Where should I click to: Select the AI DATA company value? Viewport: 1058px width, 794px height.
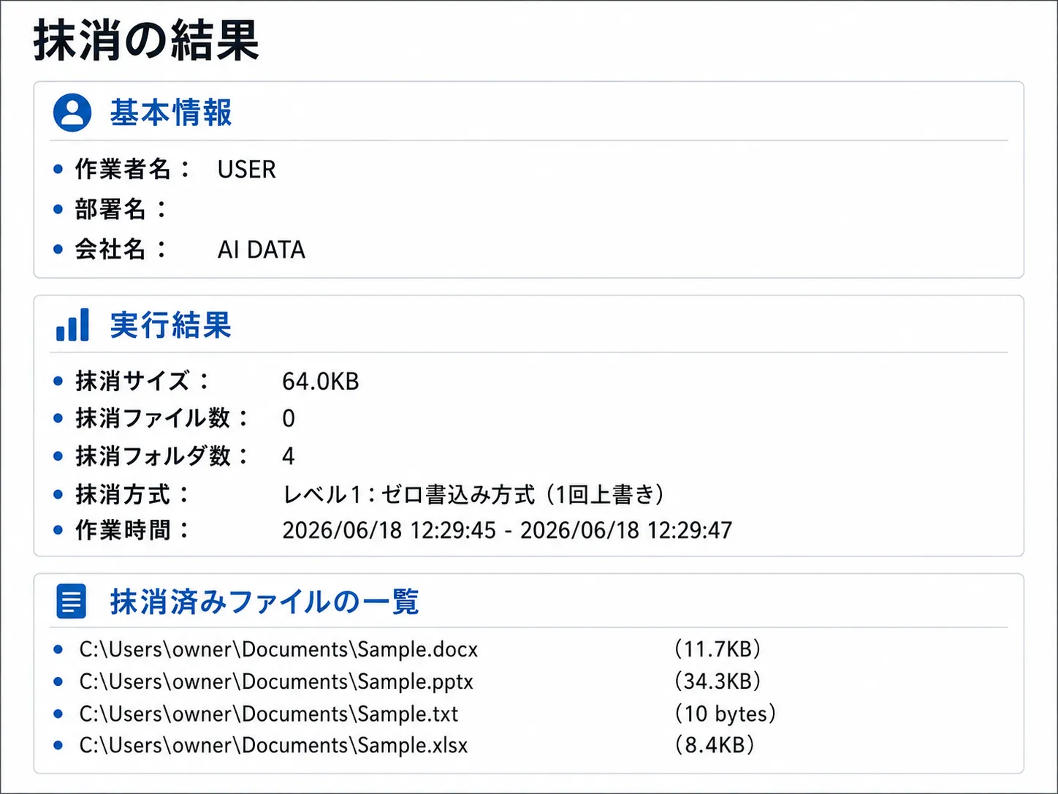tap(261, 250)
